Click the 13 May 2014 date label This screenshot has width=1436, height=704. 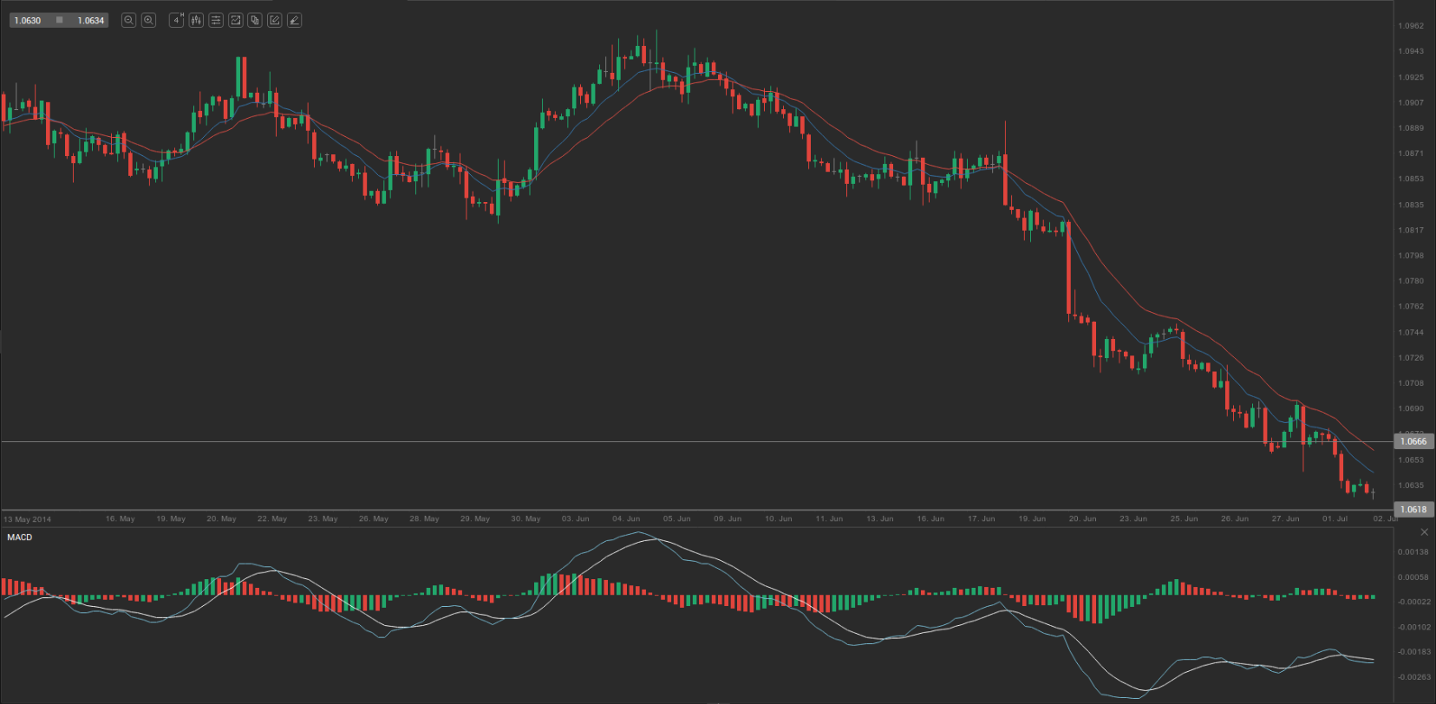click(x=28, y=519)
